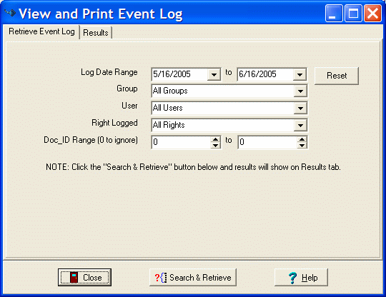Select the Retrieve Event Log tab
The height and width of the screenshot is (297, 386).
[x=41, y=31]
